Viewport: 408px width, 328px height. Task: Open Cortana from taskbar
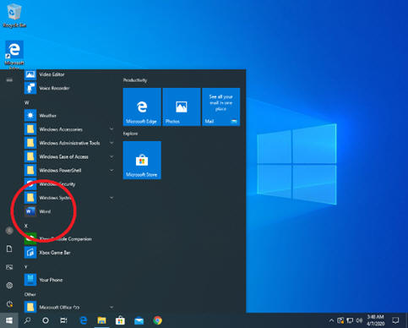pyautogui.click(x=46, y=320)
